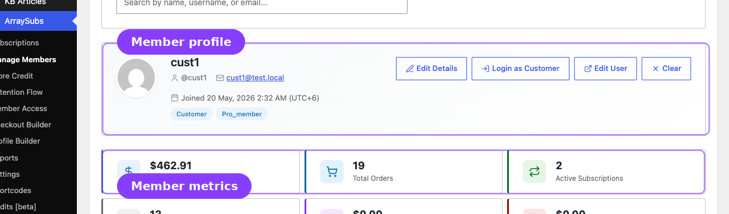Viewport: 729px width, 214px height.
Task: Open Retention Flow submenu item
Action: click(x=22, y=92)
